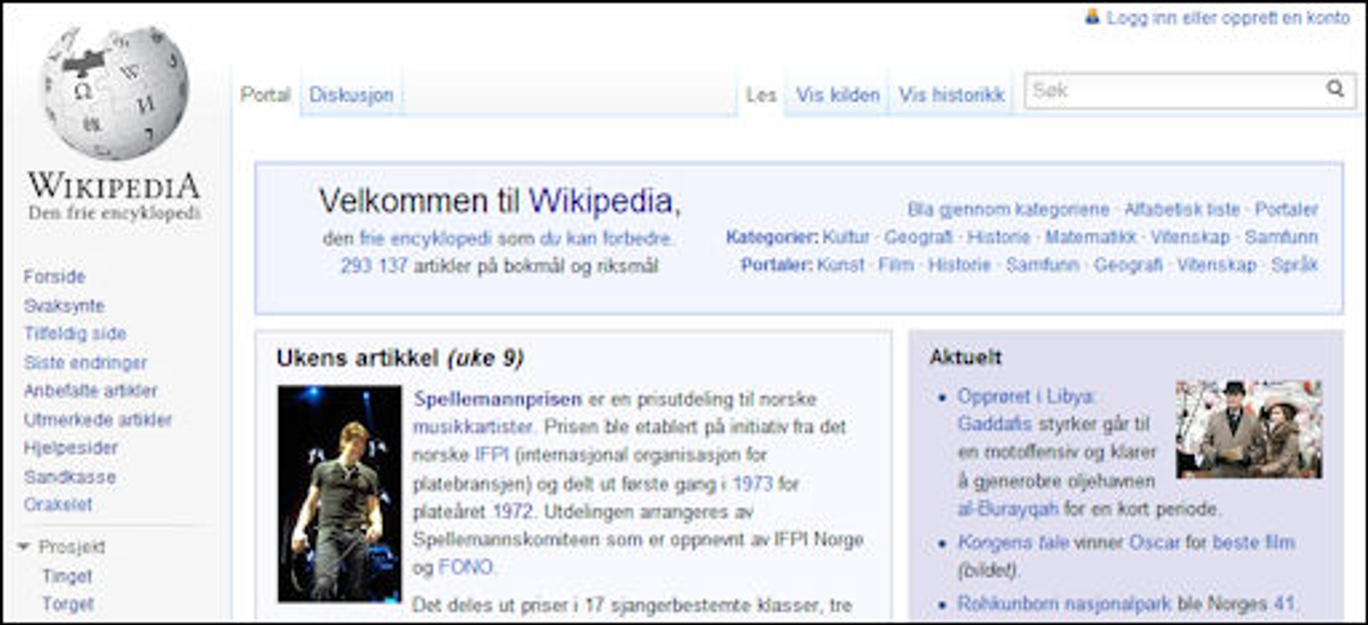Screen dimensions: 1368x625
Task: Open the Portaler link at top right
Action: [1286, 209]
